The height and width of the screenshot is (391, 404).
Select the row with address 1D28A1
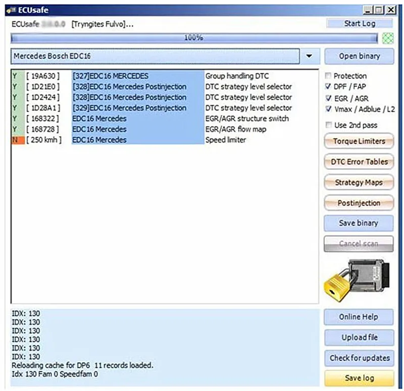tap(165, 108)
